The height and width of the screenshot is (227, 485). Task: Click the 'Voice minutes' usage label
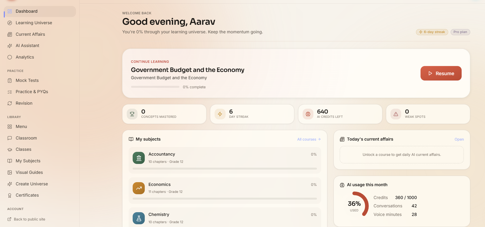coord(387,215)
